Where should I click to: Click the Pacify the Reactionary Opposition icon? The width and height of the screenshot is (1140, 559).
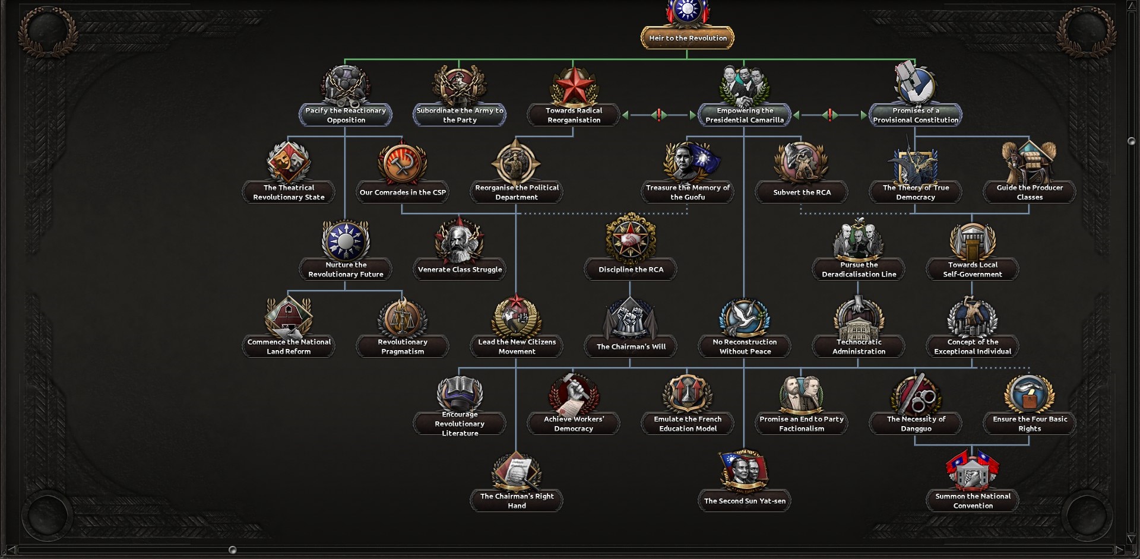pyautogui.click(x=346, y=85)
